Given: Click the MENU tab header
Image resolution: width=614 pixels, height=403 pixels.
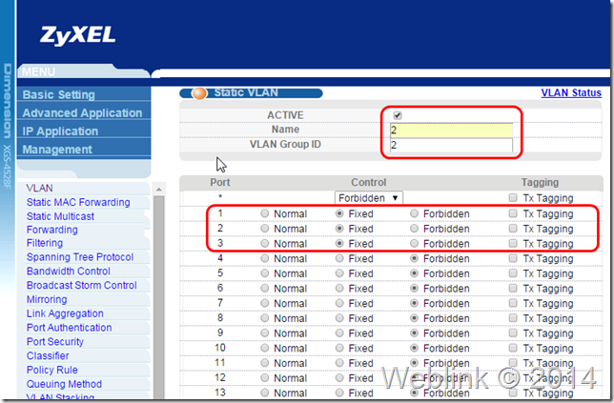Looking at the screenshot, I should pyautogui.click(x=39, y=71).
